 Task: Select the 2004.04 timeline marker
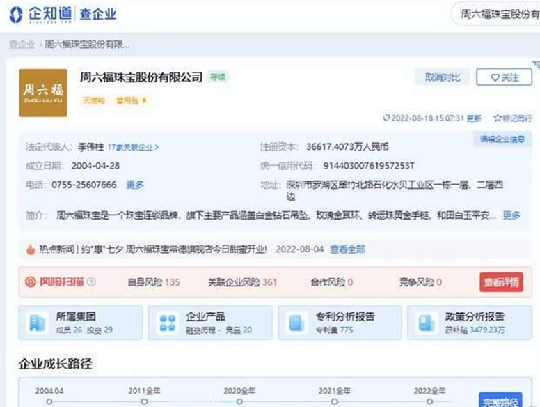[49, 401]
